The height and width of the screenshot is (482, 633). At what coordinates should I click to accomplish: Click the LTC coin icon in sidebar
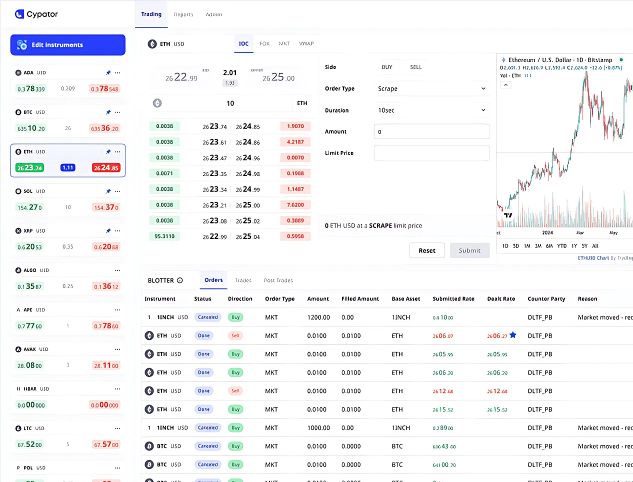[x=18, y=428]
